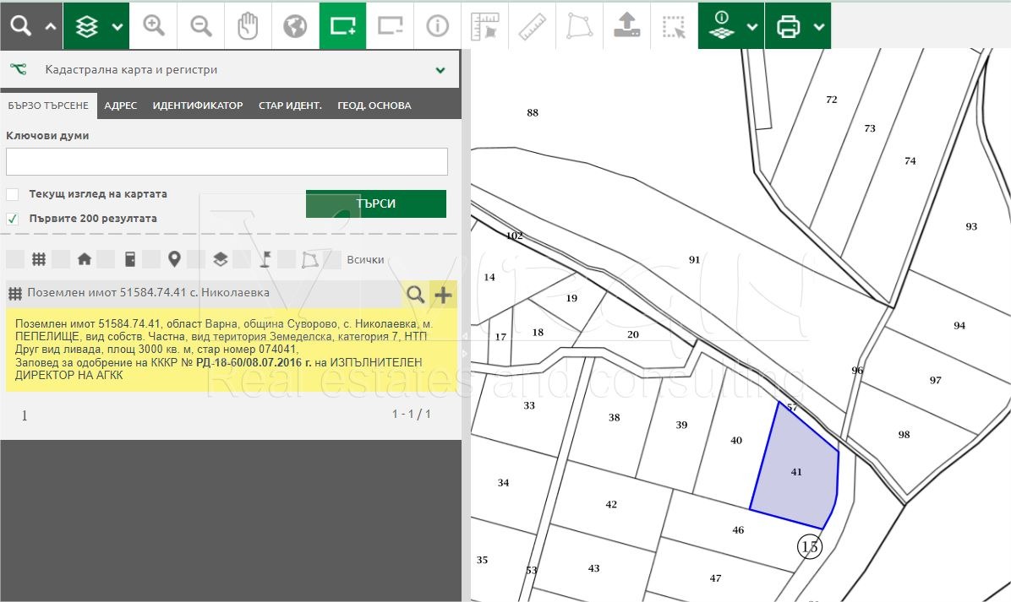
Task: Select the polygon area measure tool
Action: click(x=580, y=26)
